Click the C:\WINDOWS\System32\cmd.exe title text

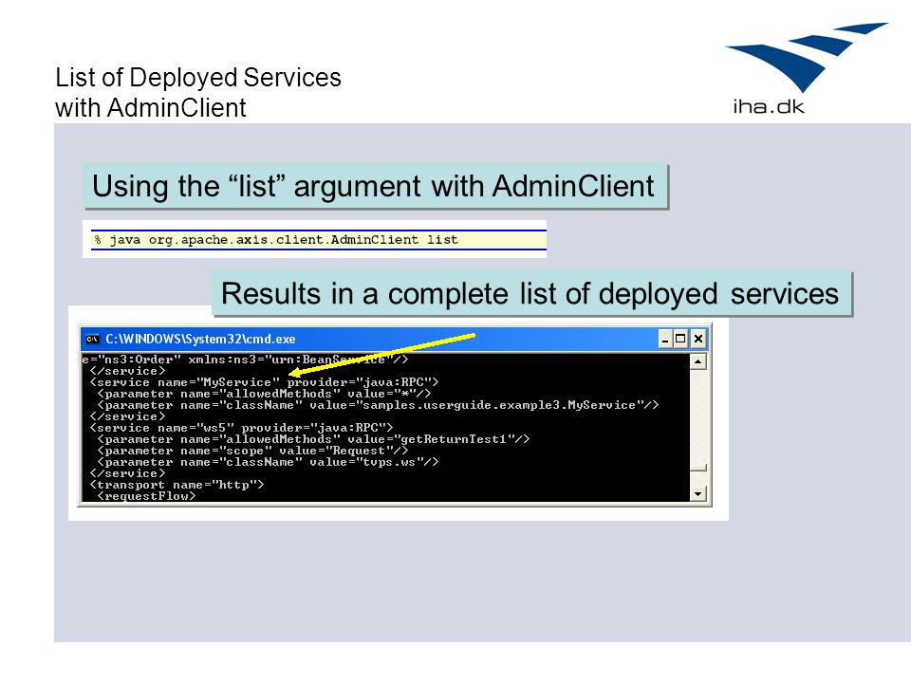(200, 340)
